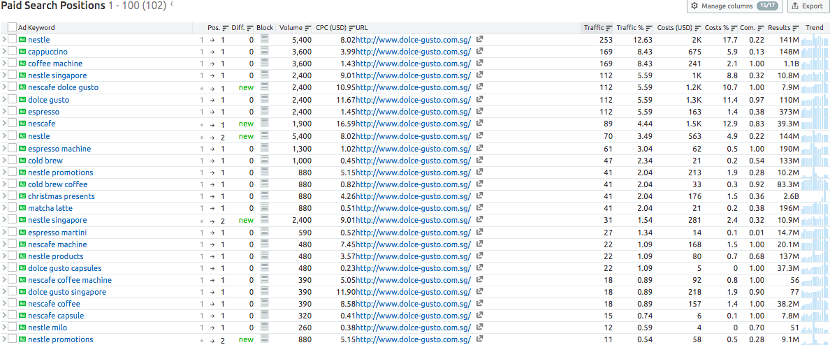This screenshot has height=345, width=837.
Task: Open the Manage columns button
Action: [734, 6]
